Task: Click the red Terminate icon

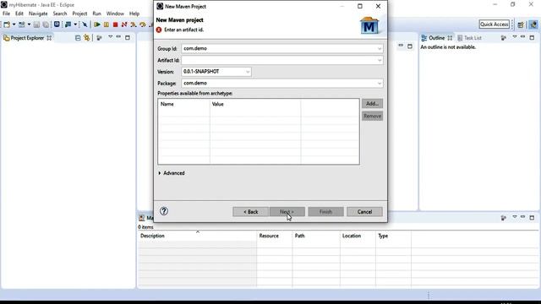Action: pyautogui.click(x=115, y=24)
